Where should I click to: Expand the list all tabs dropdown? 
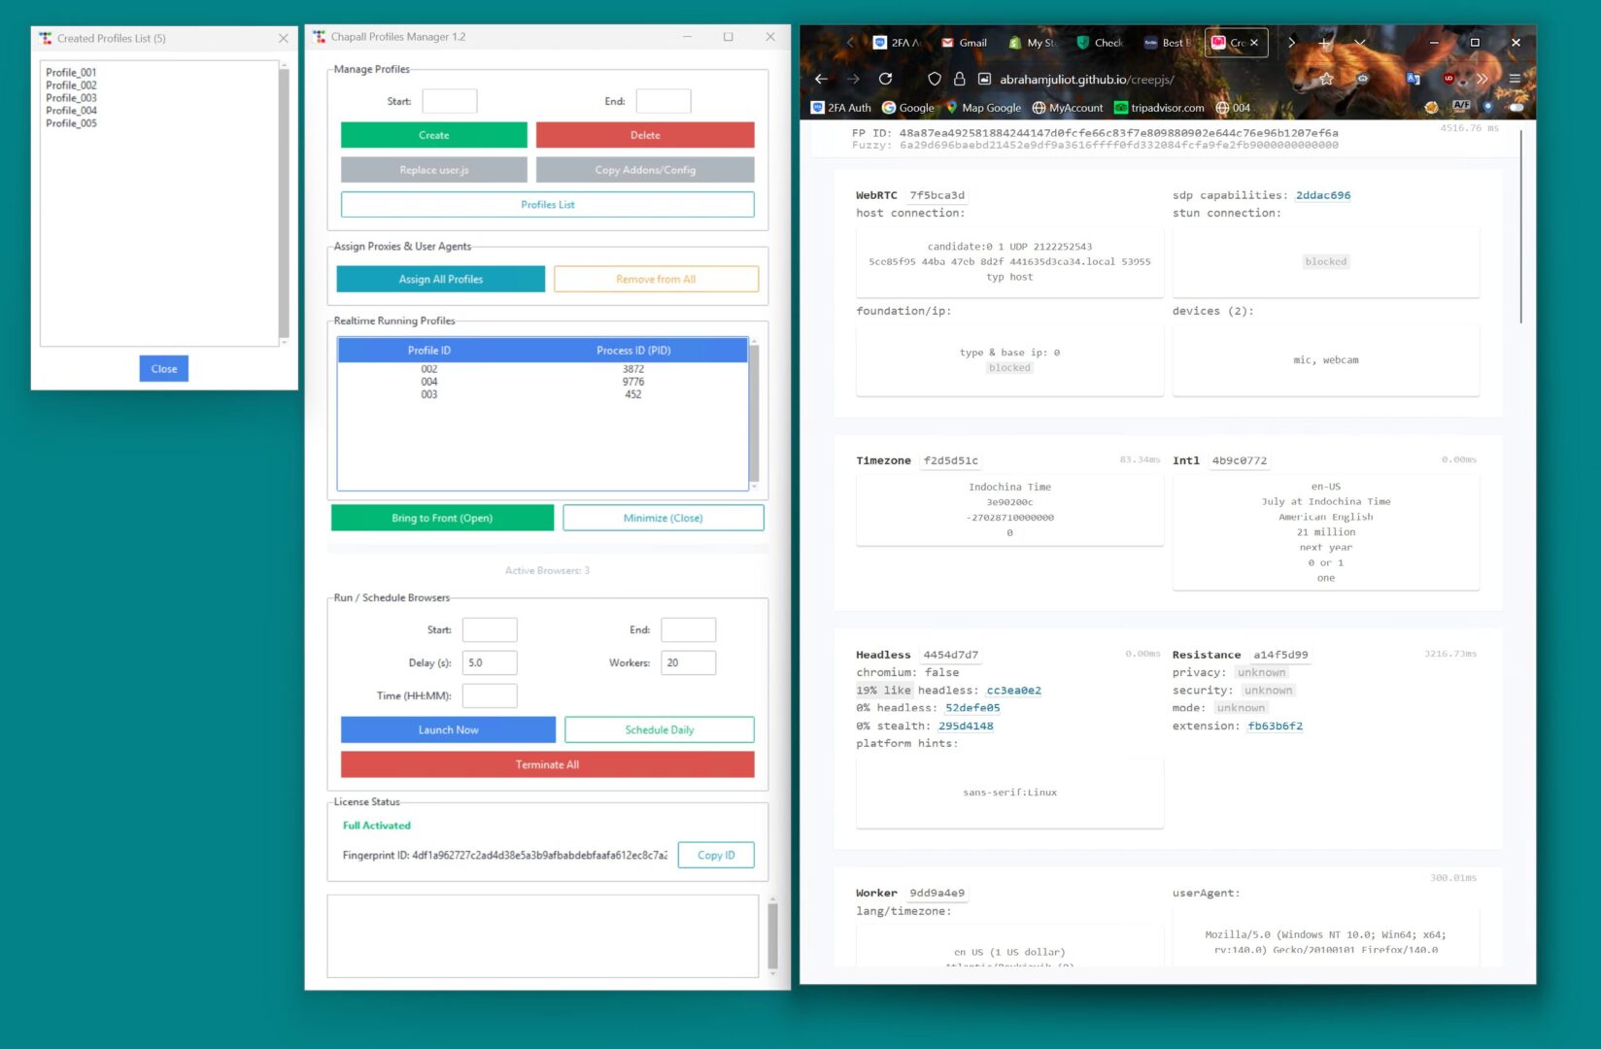(x=1359, y=43)
